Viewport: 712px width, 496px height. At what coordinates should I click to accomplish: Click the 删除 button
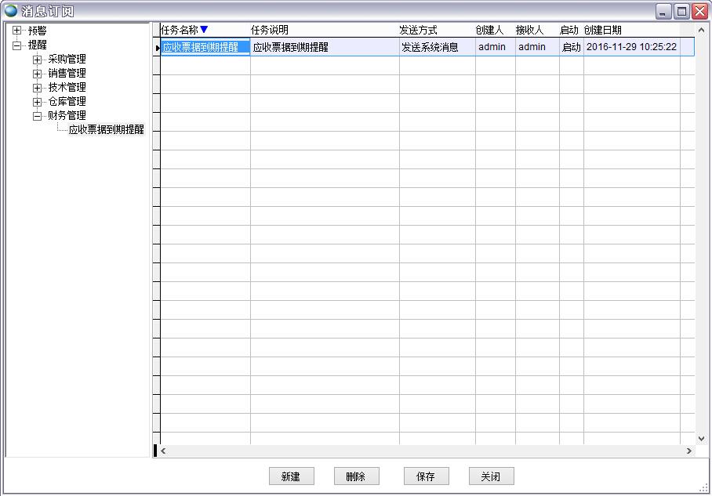tap(356, 476)
